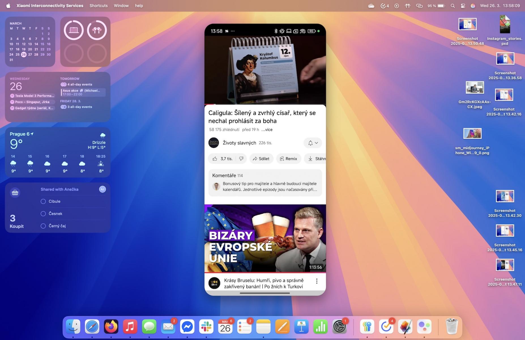Select Screenshot 13.47.11 desktop file
The image size is (525, 340).
505,273
